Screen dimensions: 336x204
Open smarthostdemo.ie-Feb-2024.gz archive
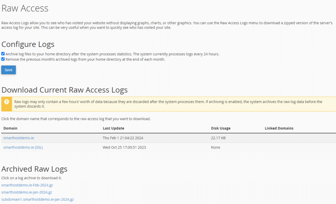pos(27,185)
